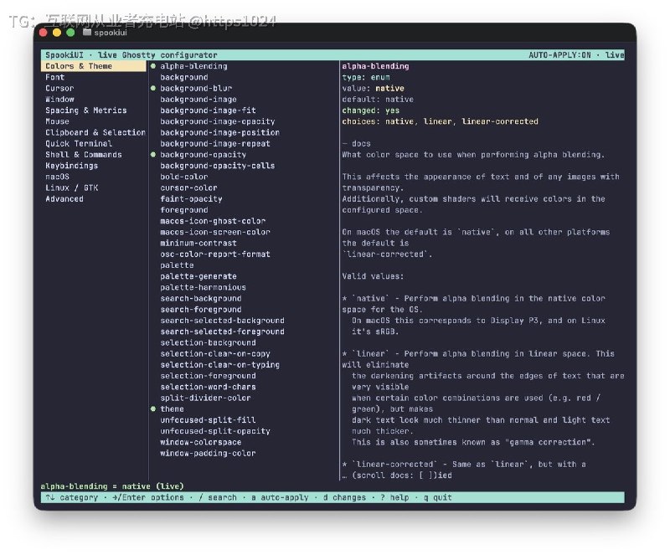Click the q quit hint in footer
670x555 pixels.
pyautogui.click(x=438, y=498)
